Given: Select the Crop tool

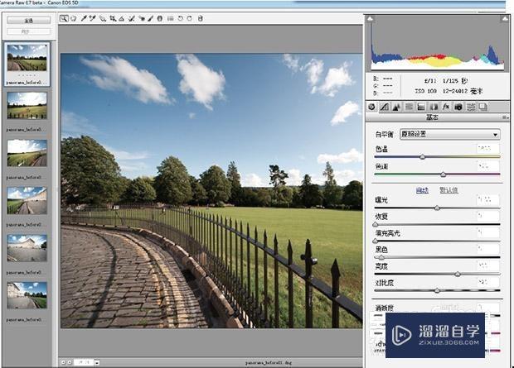Looking at the screenshot, I should point(112,17).
